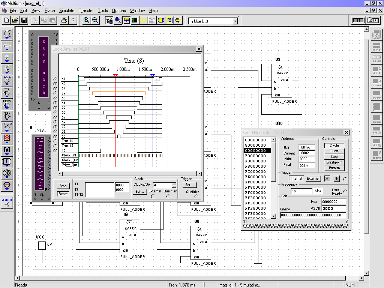Image resolution: width=384 pixels, height=288 pixels.
Task: Open the .com component website icon
Action: 7,203
